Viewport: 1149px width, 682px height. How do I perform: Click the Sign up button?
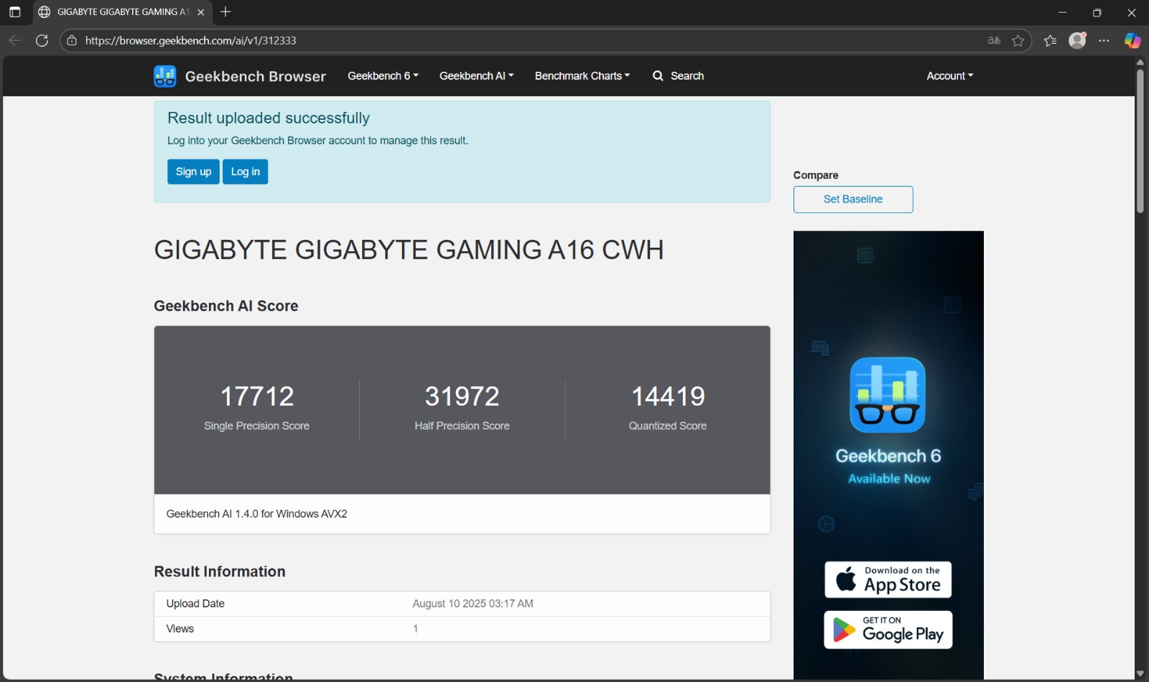pos(193,172)
